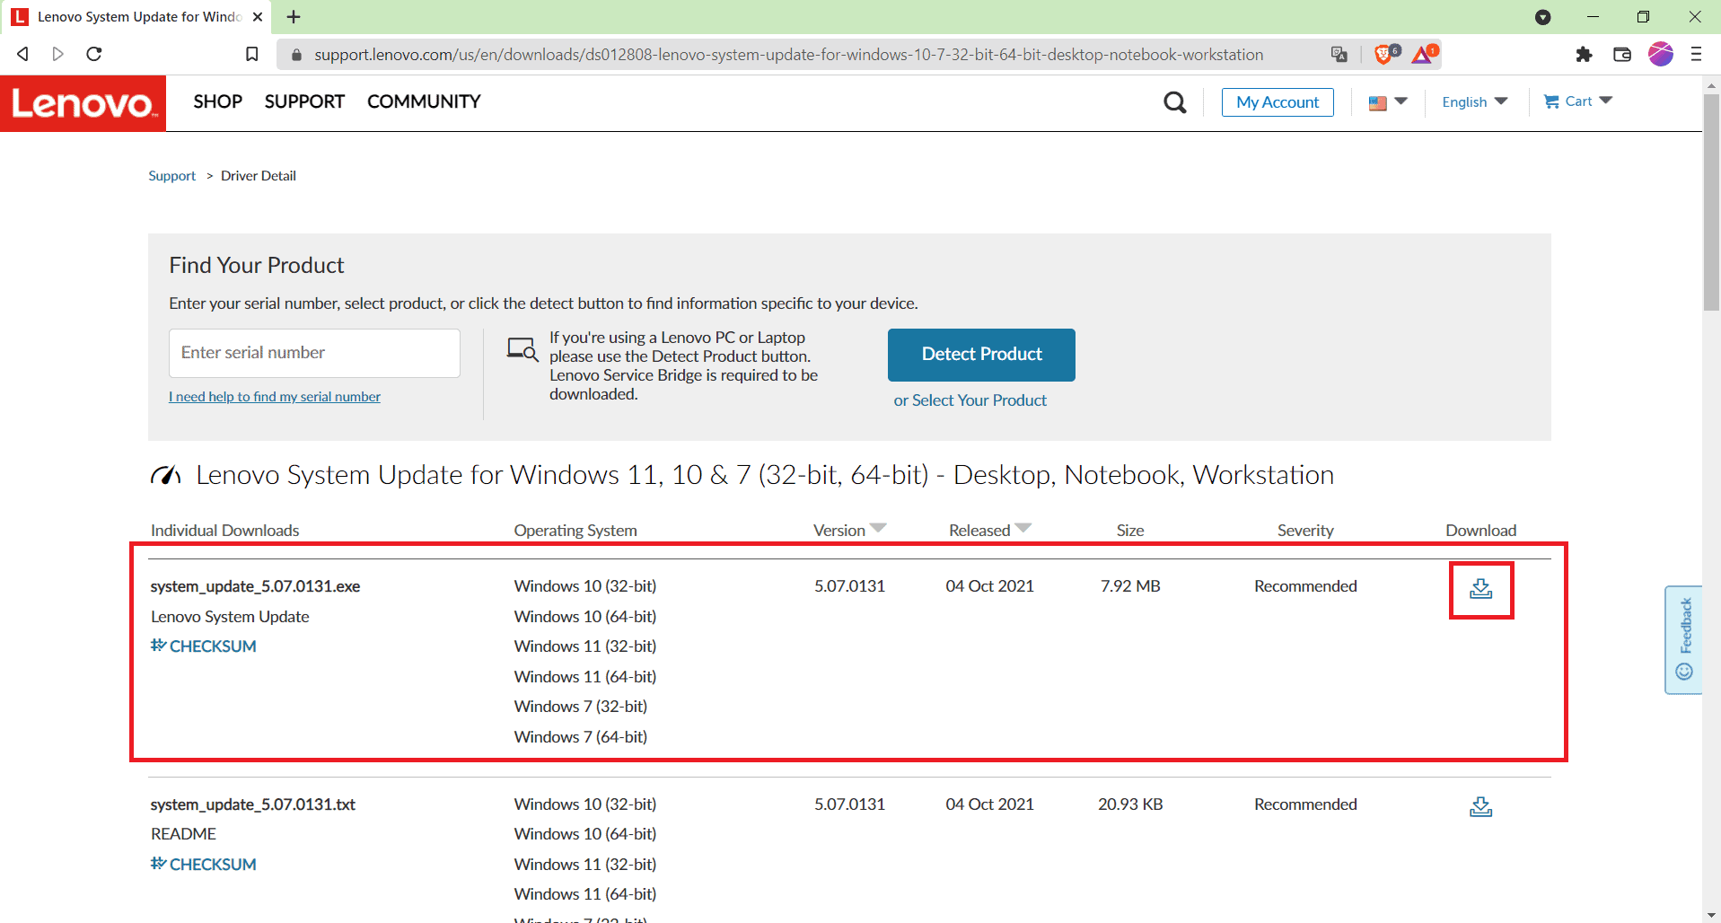This screenshot has height=923, width=1721.
Task: Open the English language dropdown
Action: click(x=1474, y=102)
